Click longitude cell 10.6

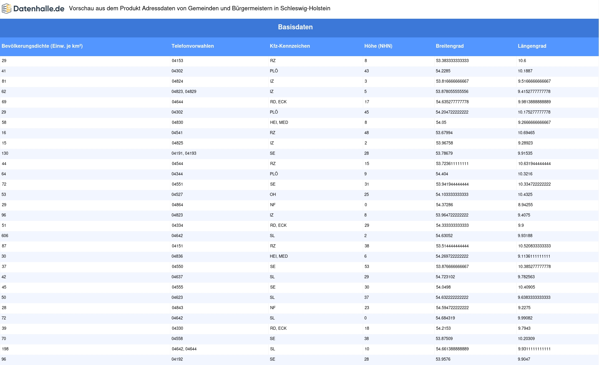click(x=522, y=61)
